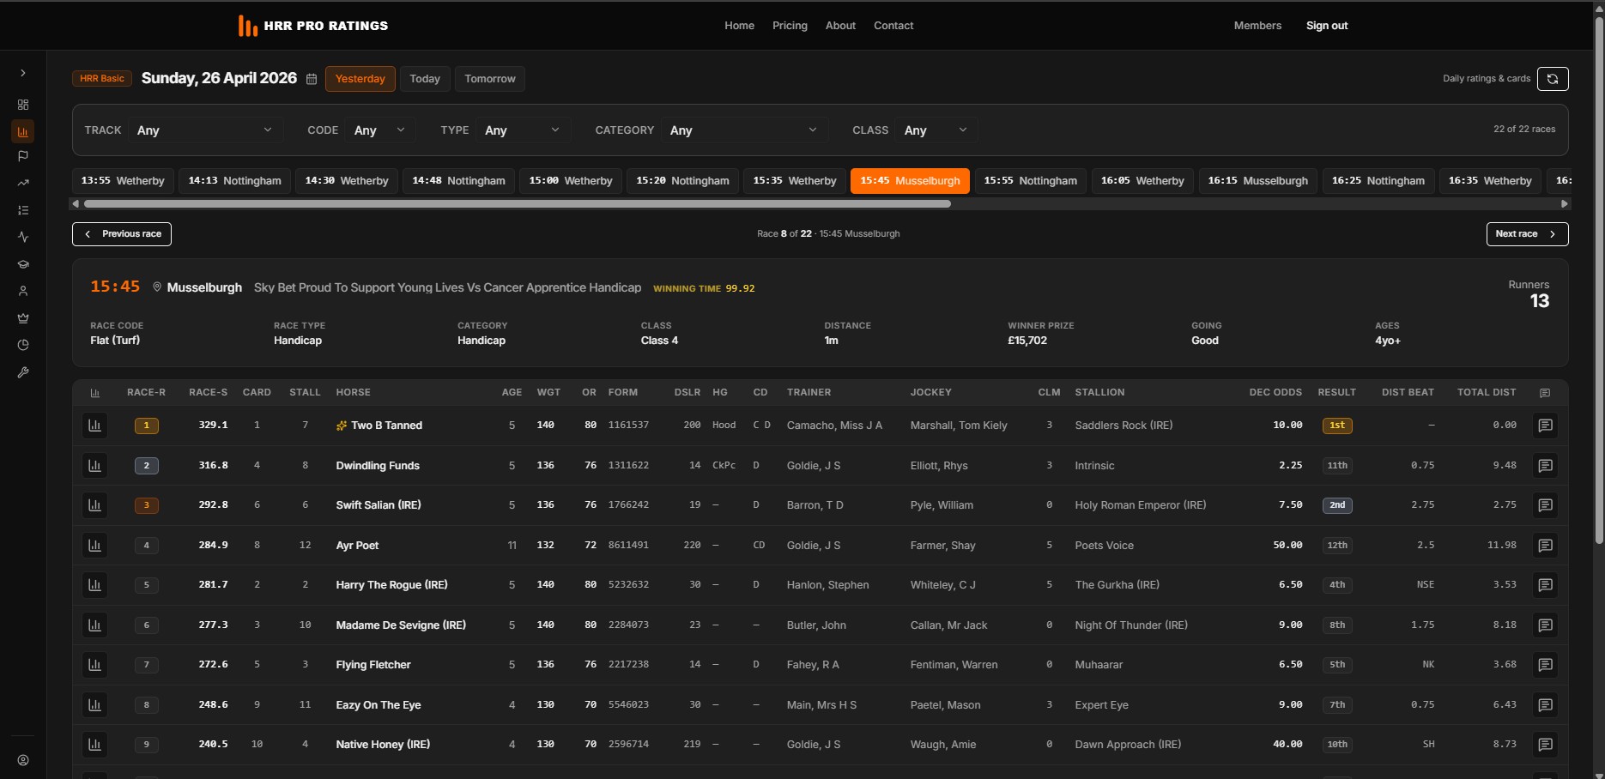Open the account circle icon at sidebar bottom
The width and height of the screenshot is (1605, 779).
[23, 760]
